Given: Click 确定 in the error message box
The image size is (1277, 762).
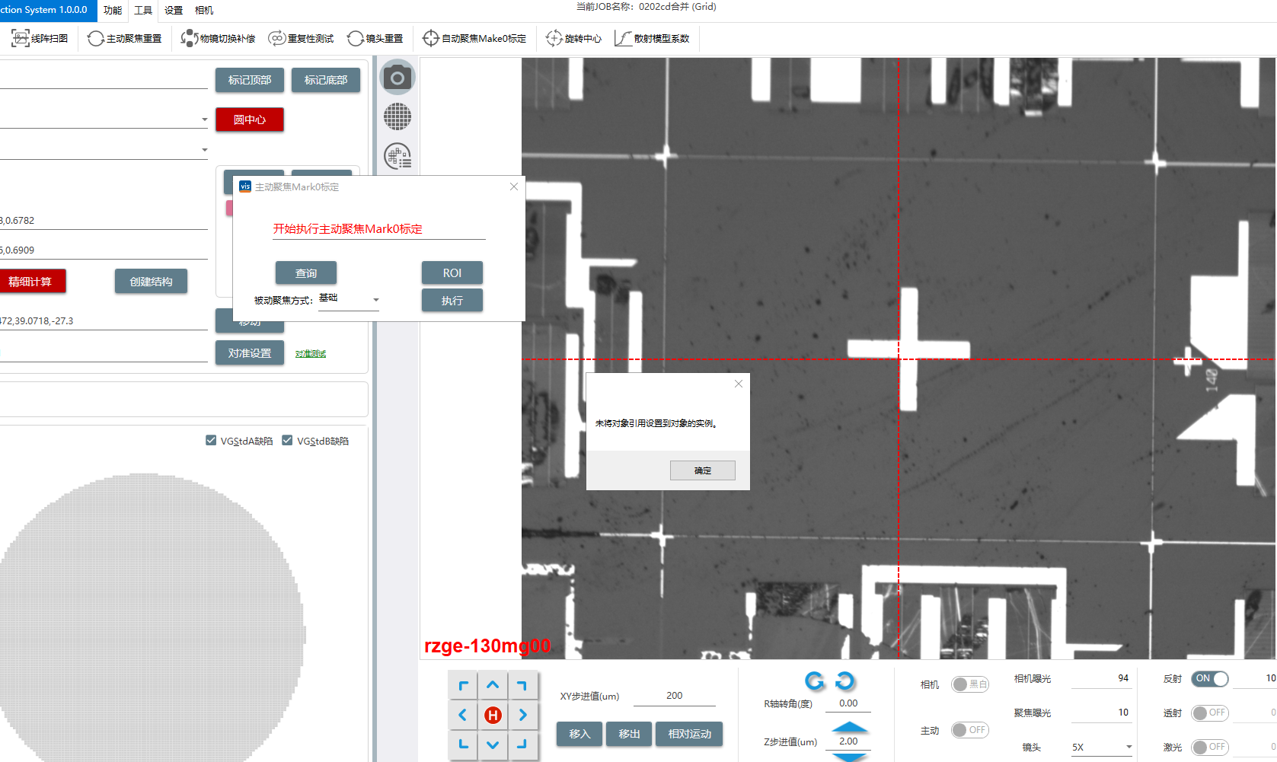Looking at the screenshot, I should click(703, 470).
